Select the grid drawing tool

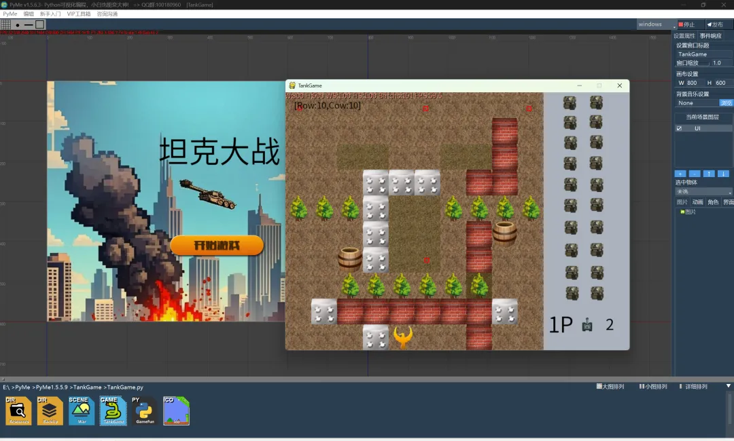click(x=5, y=24)
